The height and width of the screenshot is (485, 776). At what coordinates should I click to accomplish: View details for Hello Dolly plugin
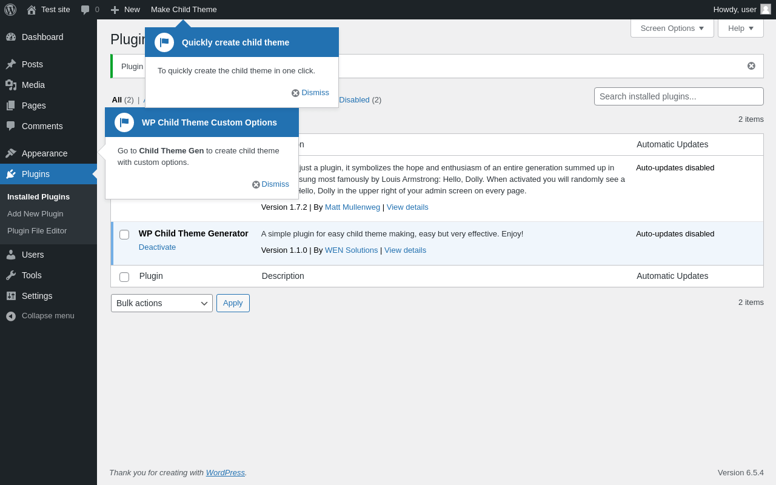pos(407,207)
